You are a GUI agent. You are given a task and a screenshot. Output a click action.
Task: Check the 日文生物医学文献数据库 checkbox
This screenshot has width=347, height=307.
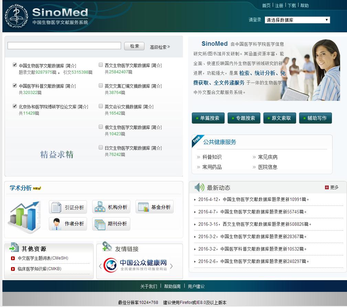click(x=101, y=147)
